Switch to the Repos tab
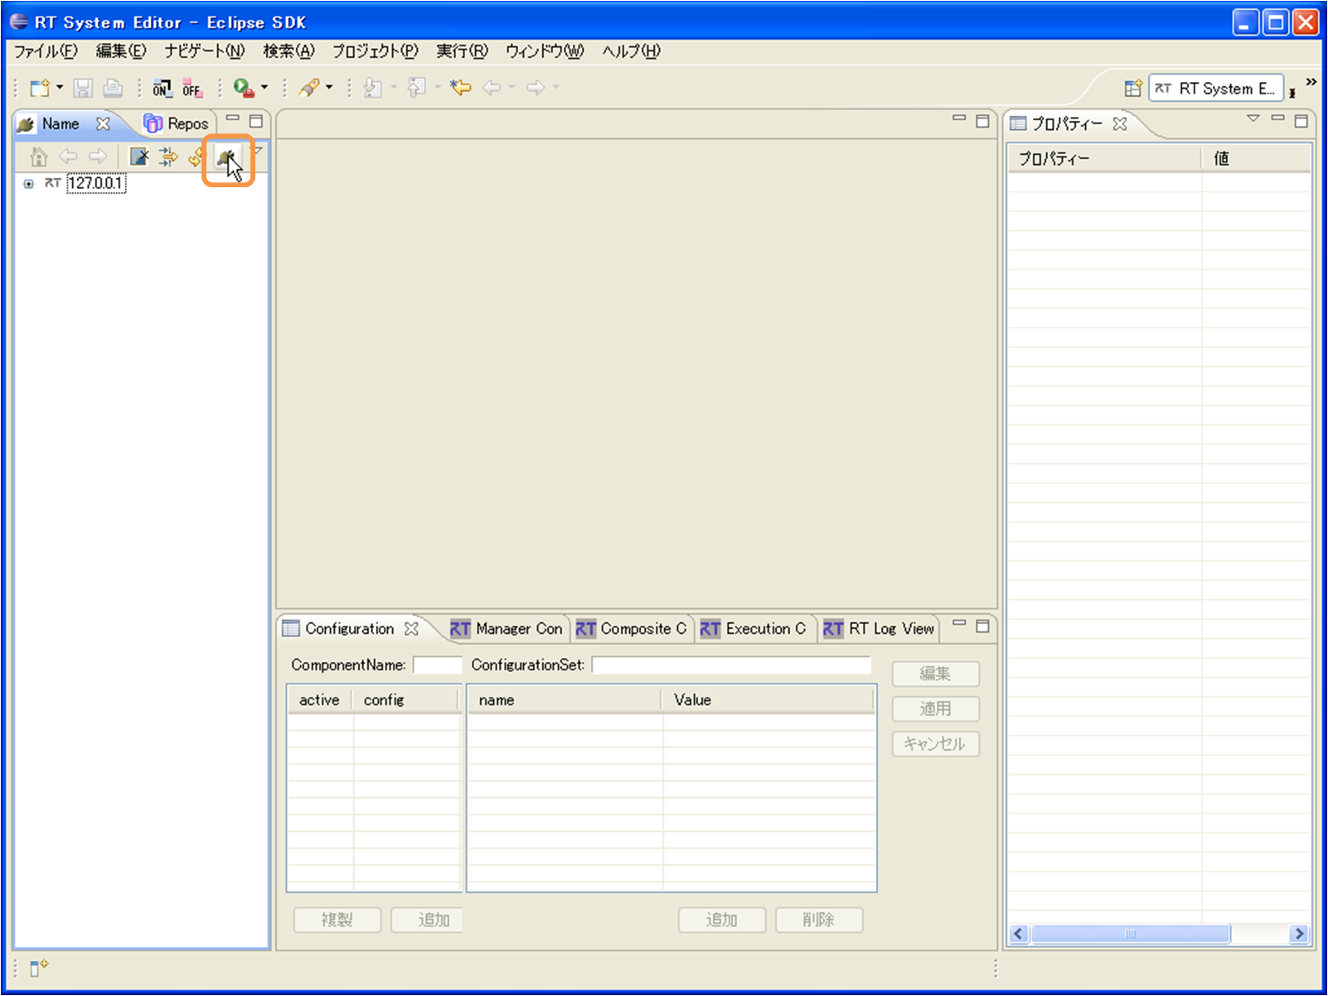 [177, 124]
